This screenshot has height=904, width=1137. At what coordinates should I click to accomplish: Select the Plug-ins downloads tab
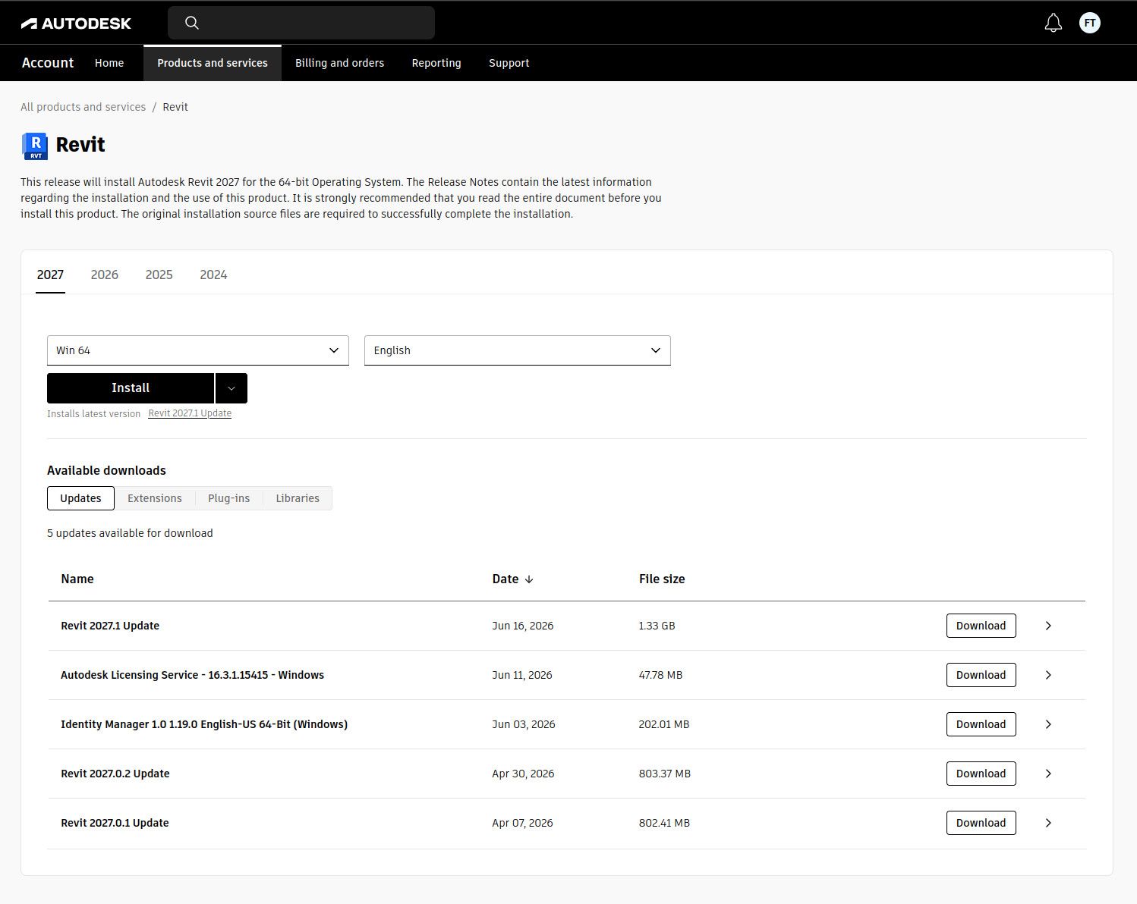click(x=228, y=498)
